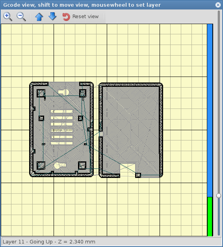Click the zoom out magnifier icon
This screenshot has height=247, width=223.
pyautogui.click(x=21, y=17)
